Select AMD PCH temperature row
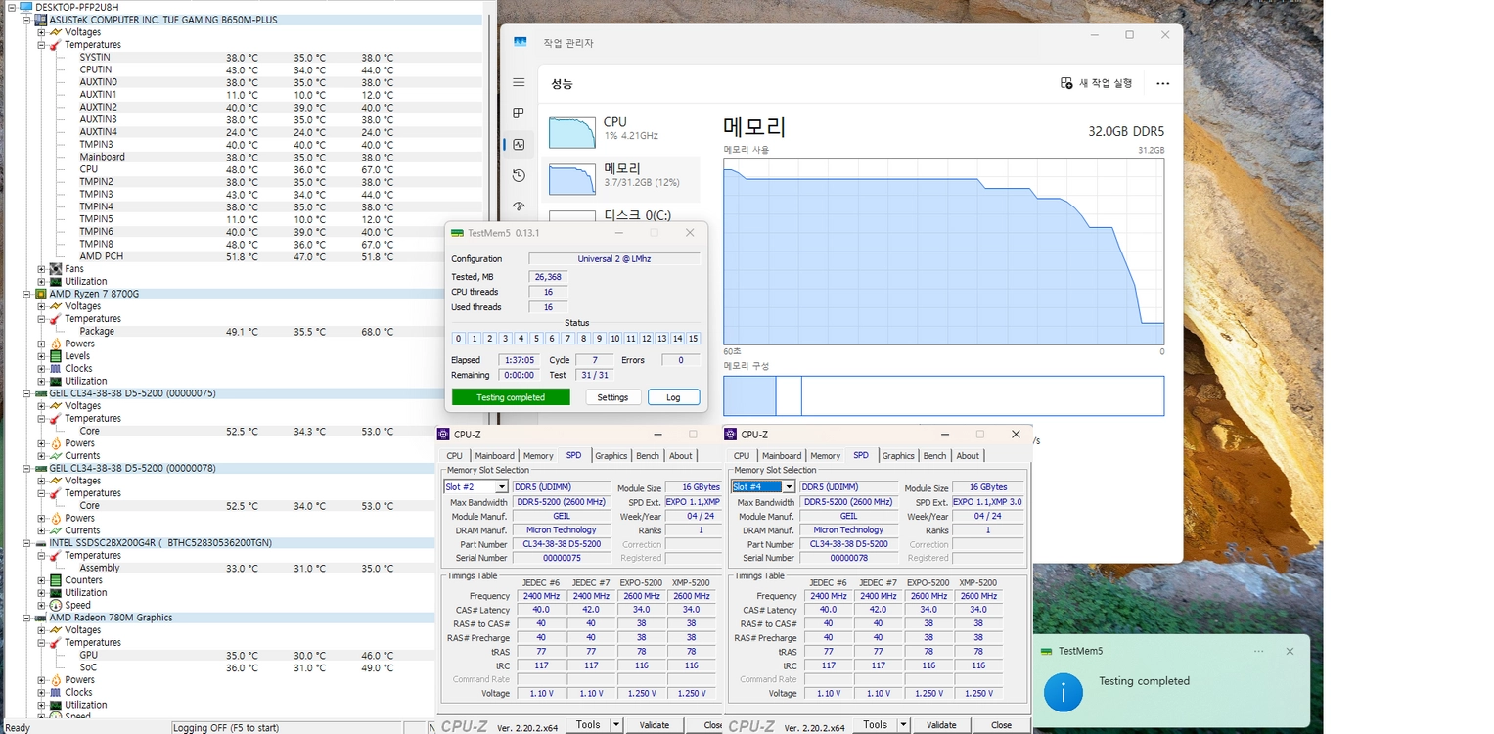The height and width of the screenshot is (734, 1494). click(x=245, y=256)
